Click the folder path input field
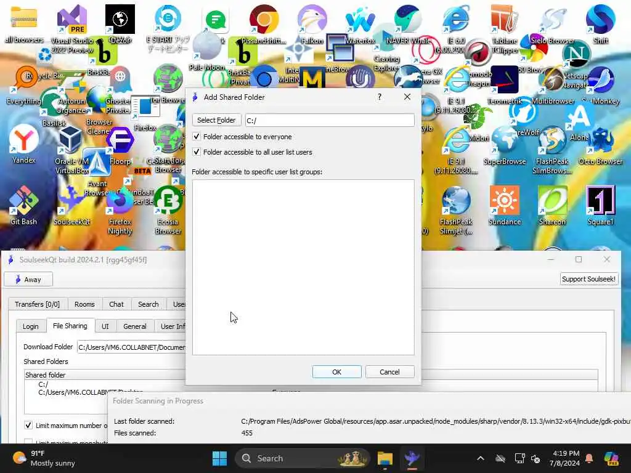Image resolution: width=631 pixels, height=473 pixels. click(330, 120)
